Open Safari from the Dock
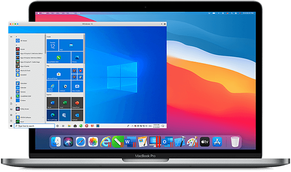Screen dimensions: 291x172 [81, 142]
